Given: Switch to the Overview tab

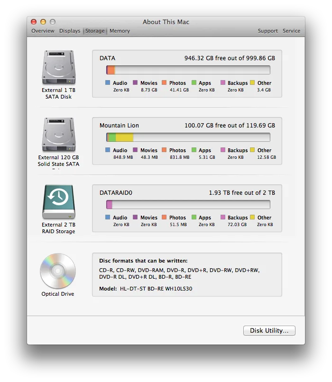Looking at the screenshot, I should coord(43,31).
